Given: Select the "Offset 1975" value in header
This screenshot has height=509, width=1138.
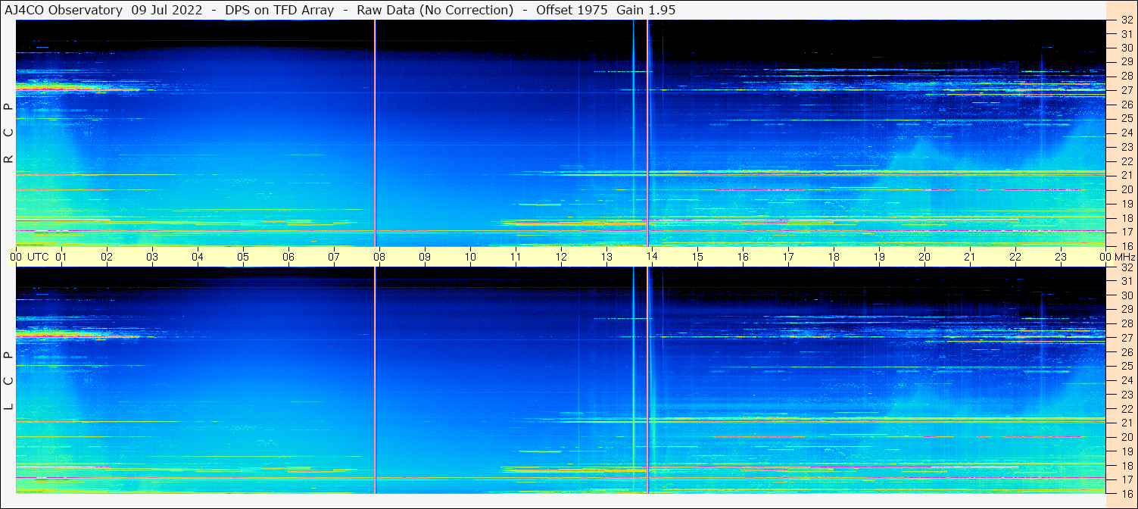Looking at the screenshot, I should [572, 10].
